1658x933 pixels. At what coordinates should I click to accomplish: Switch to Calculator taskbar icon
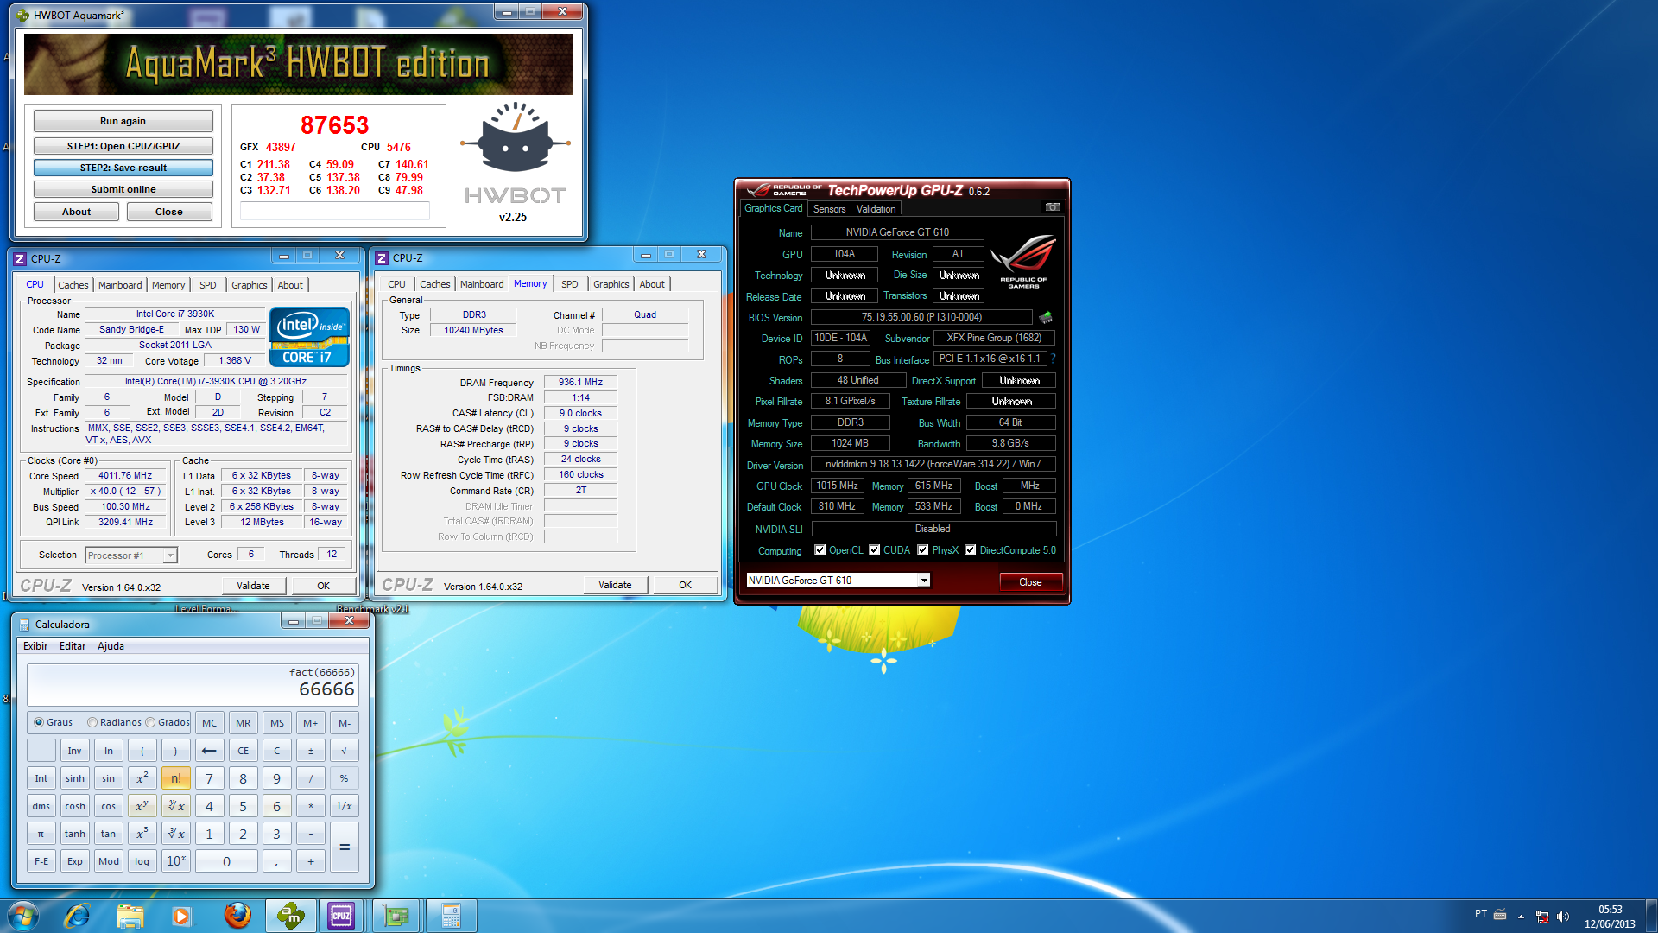click(x=450, y=916)
